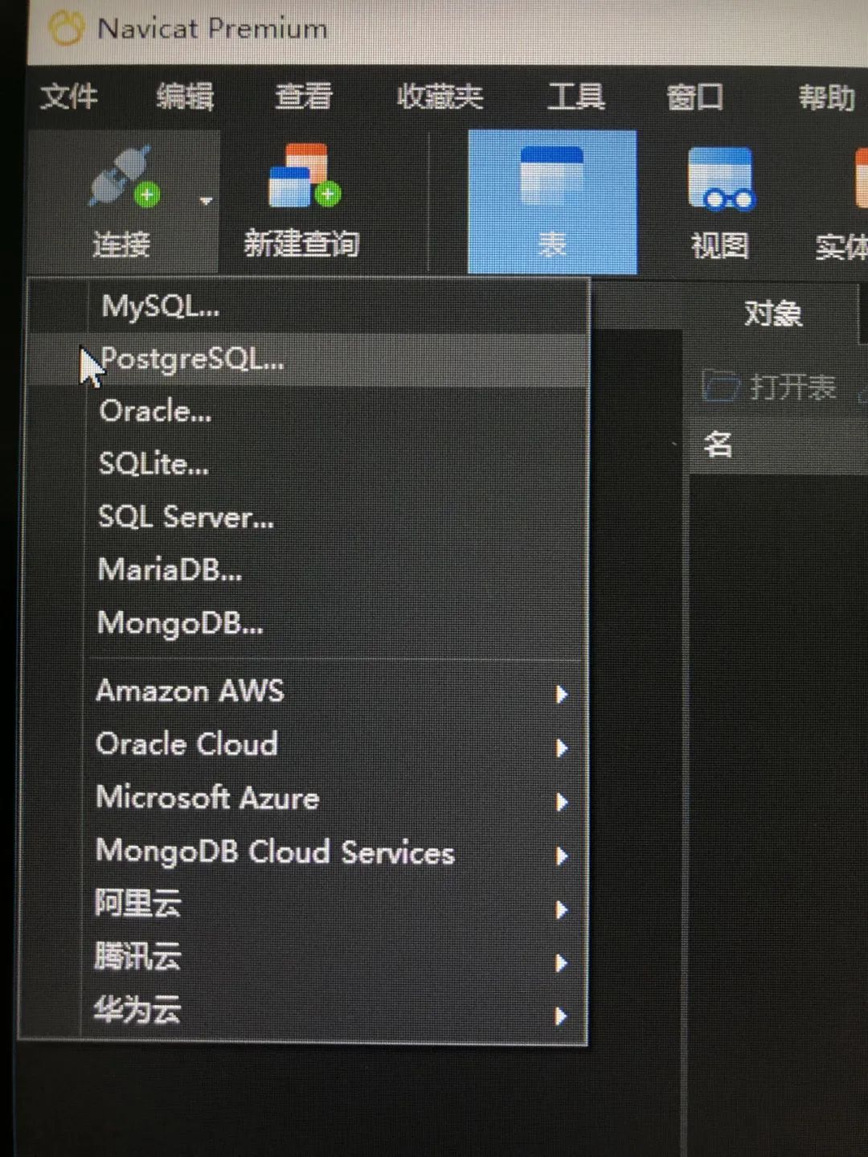This screenshot has width=868, height=1157.
Task: Click the Open Table folder icon
Action: [x=720, y=386]
